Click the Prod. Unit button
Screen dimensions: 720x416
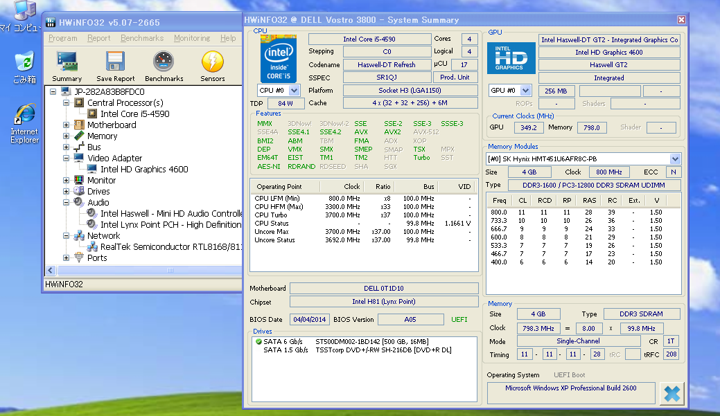click(455, 77)
